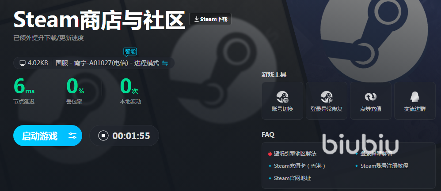The image size is (441, 191).
Task: Open the 交流进群 group chat tool
Action: (x=415, y=101)
